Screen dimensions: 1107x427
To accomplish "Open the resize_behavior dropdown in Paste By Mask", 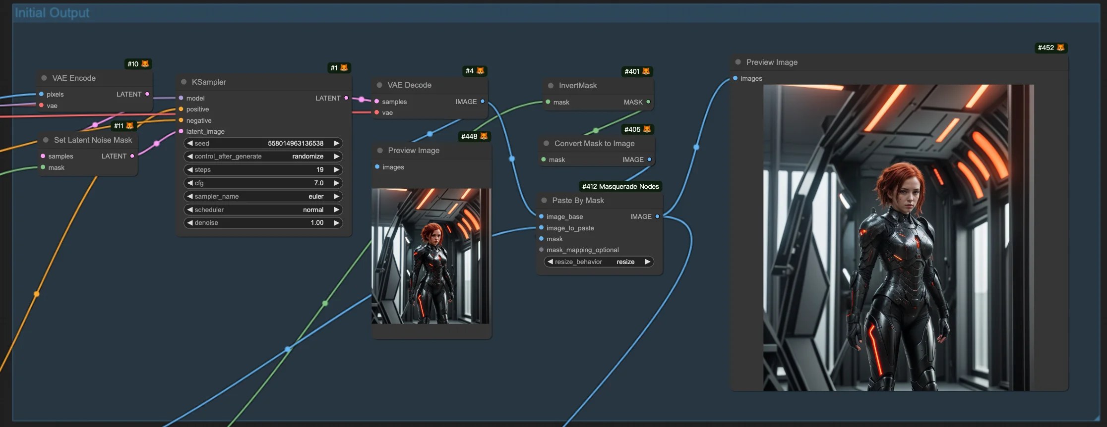I will coord(599,262).
